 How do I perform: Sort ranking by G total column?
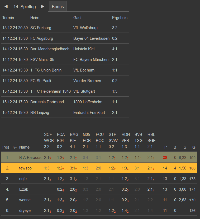(x=194, y=147)
